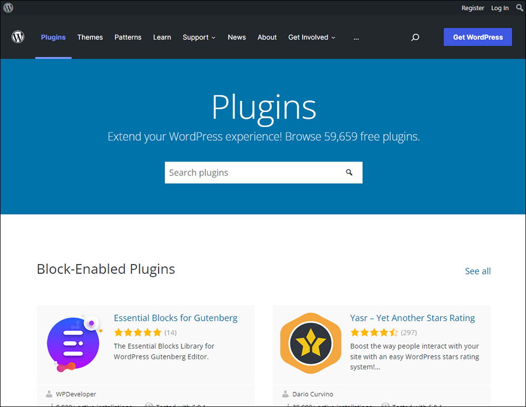Image resolution: width=526 pixels, height=407 pixels.
Task: Click the Register link
Action: [x=473, y=8]
